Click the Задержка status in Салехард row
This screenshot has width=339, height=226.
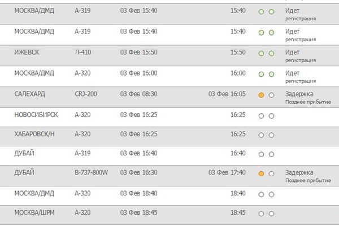point(299,94)
